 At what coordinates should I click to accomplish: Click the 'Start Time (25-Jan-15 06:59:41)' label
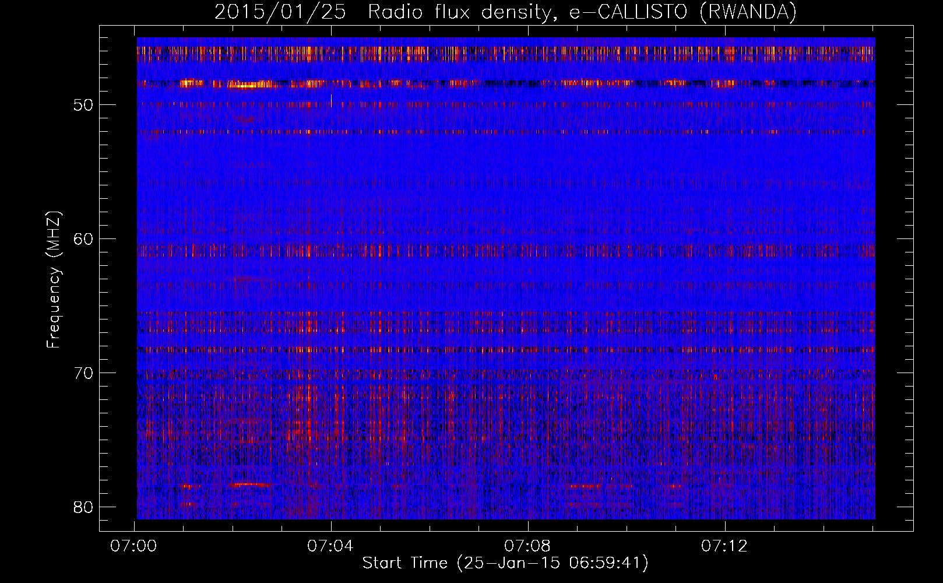pyautogui.click(x=505, y=563)
